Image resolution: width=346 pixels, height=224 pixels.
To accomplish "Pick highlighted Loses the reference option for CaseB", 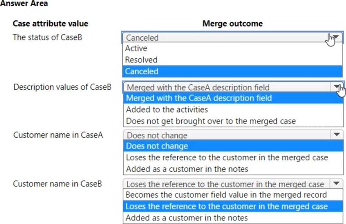I will [227, 206].
